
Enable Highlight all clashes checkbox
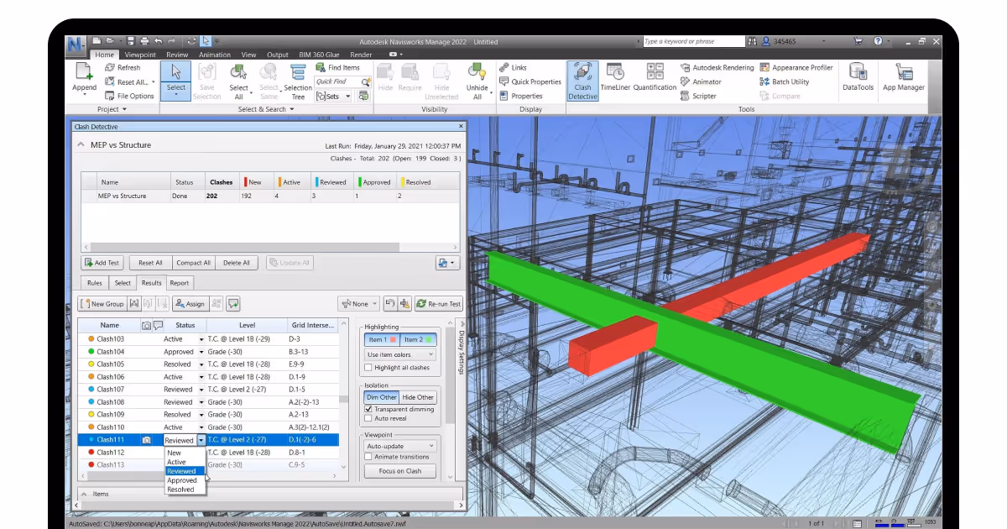point(368,368)
